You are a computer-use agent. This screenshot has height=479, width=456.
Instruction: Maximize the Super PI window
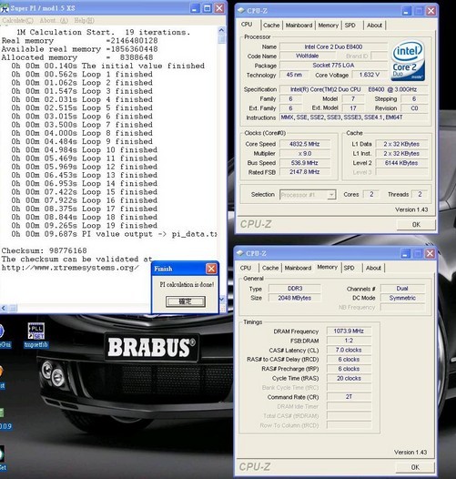tap(208, 8)
